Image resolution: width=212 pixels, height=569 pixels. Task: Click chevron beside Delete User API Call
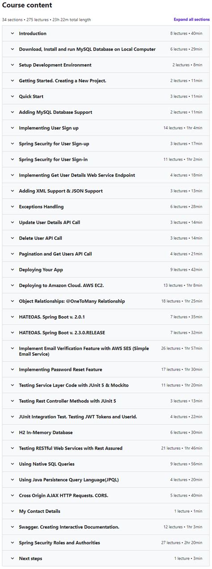point(13,238)
